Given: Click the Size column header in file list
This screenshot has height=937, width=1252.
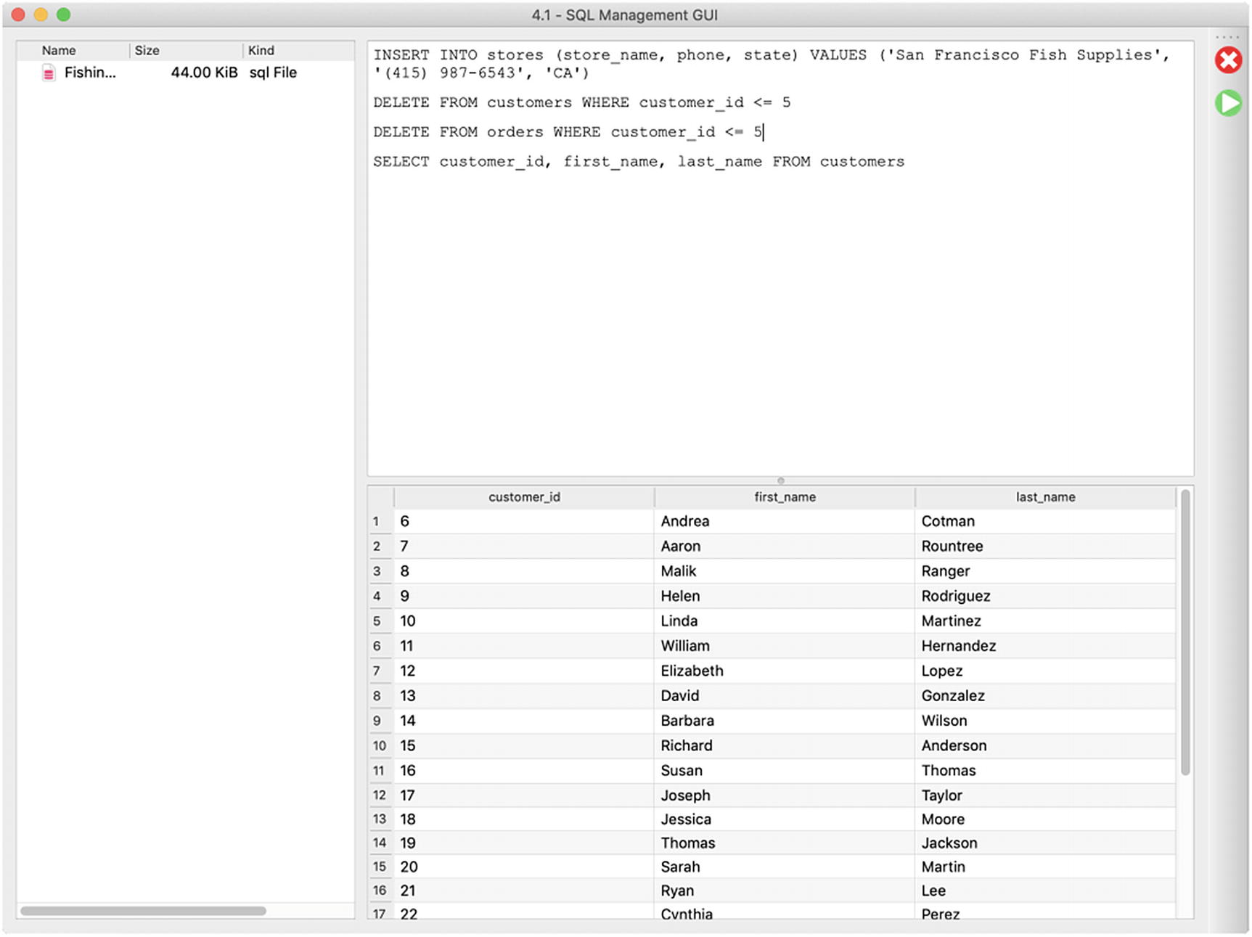Looking at the screenshot, I should point(147,50).
